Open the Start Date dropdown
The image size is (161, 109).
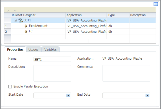tap(68, 95)
